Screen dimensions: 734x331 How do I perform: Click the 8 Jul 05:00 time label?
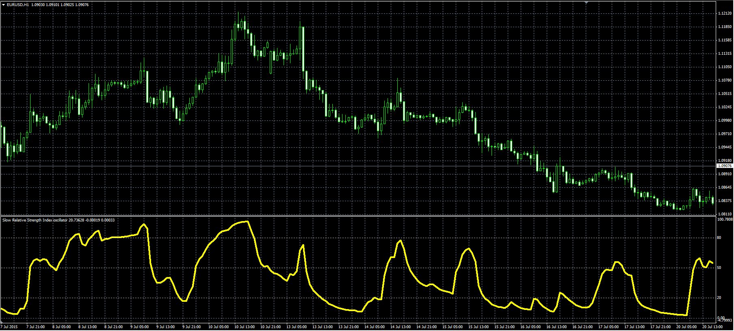62,327
